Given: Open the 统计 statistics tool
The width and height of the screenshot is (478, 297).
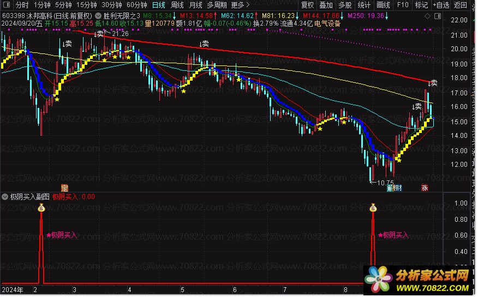Looking at the screenshot, I should coord(364,5).
